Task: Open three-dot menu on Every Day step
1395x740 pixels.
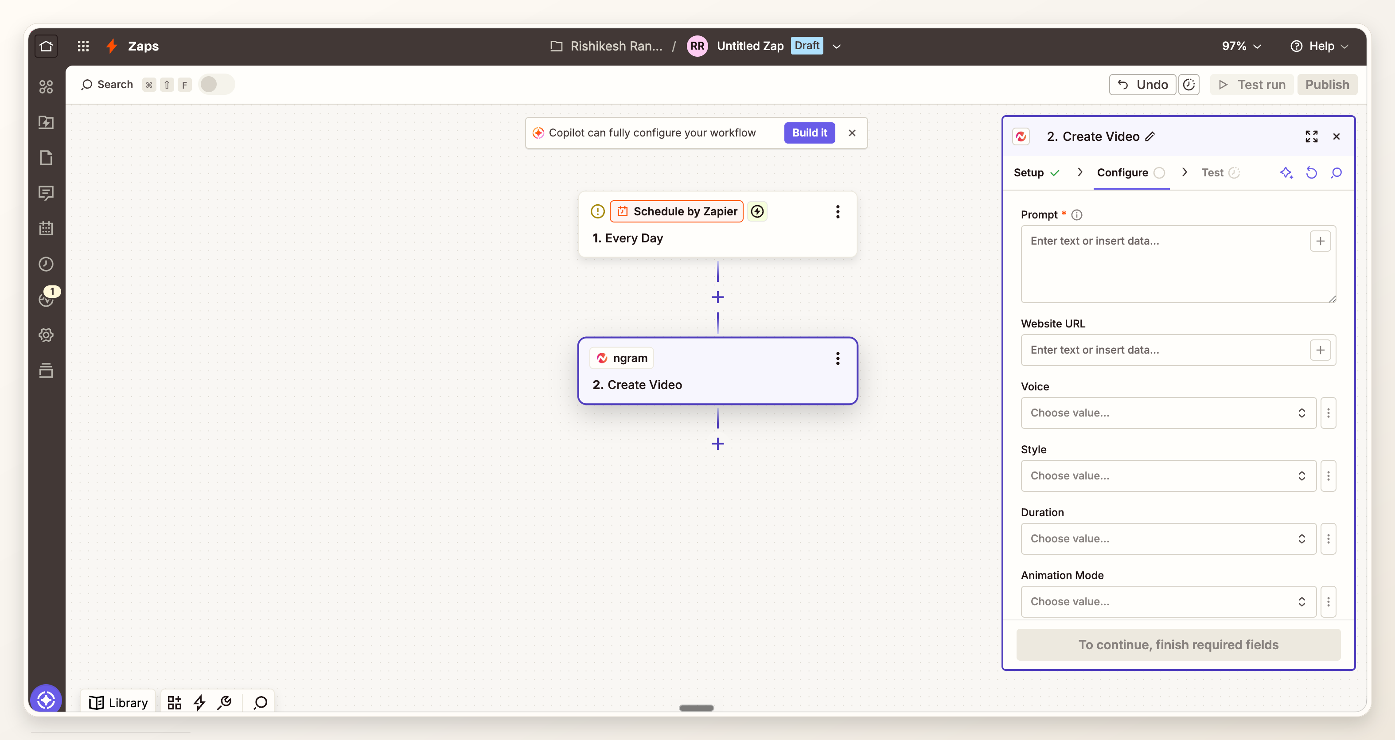Action: [838, 212]
